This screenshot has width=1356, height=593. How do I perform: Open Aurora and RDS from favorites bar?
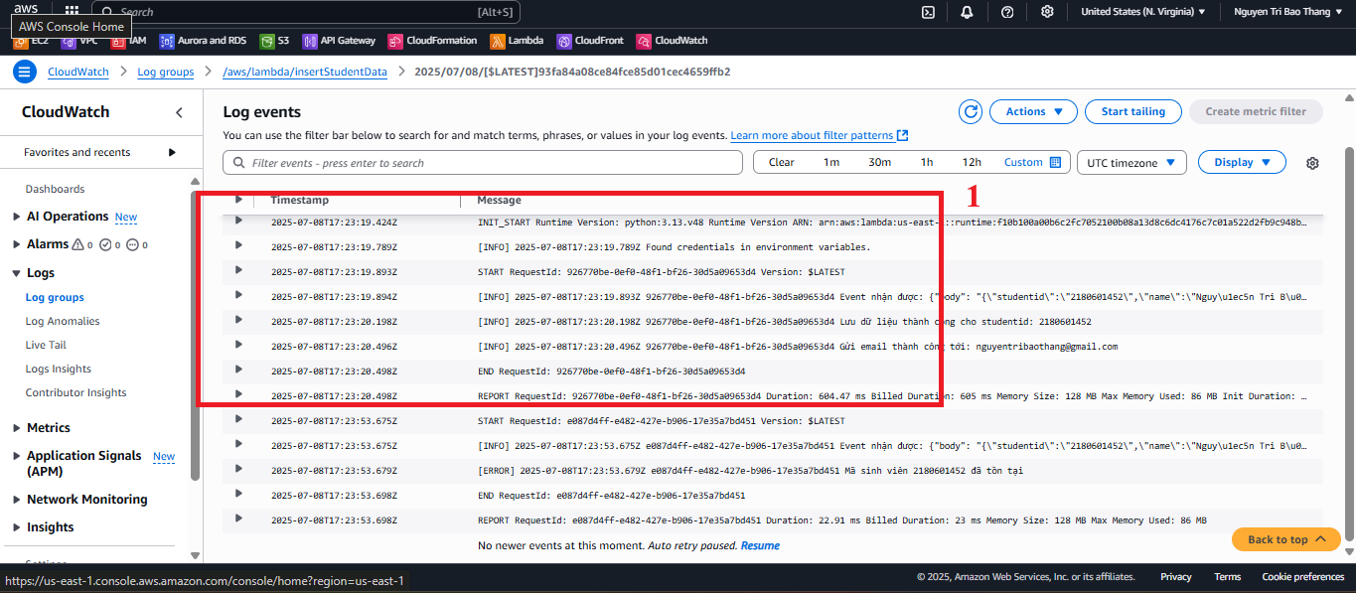coord(203,41)
